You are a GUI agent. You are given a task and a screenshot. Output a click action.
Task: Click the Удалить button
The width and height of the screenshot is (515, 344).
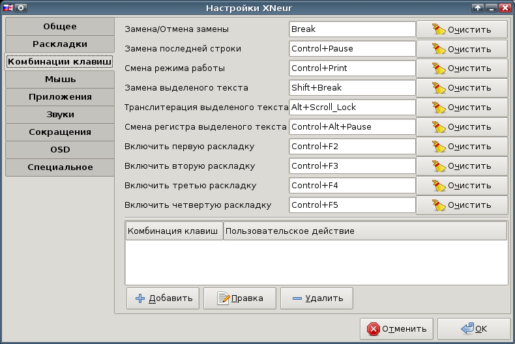[317, 298]
